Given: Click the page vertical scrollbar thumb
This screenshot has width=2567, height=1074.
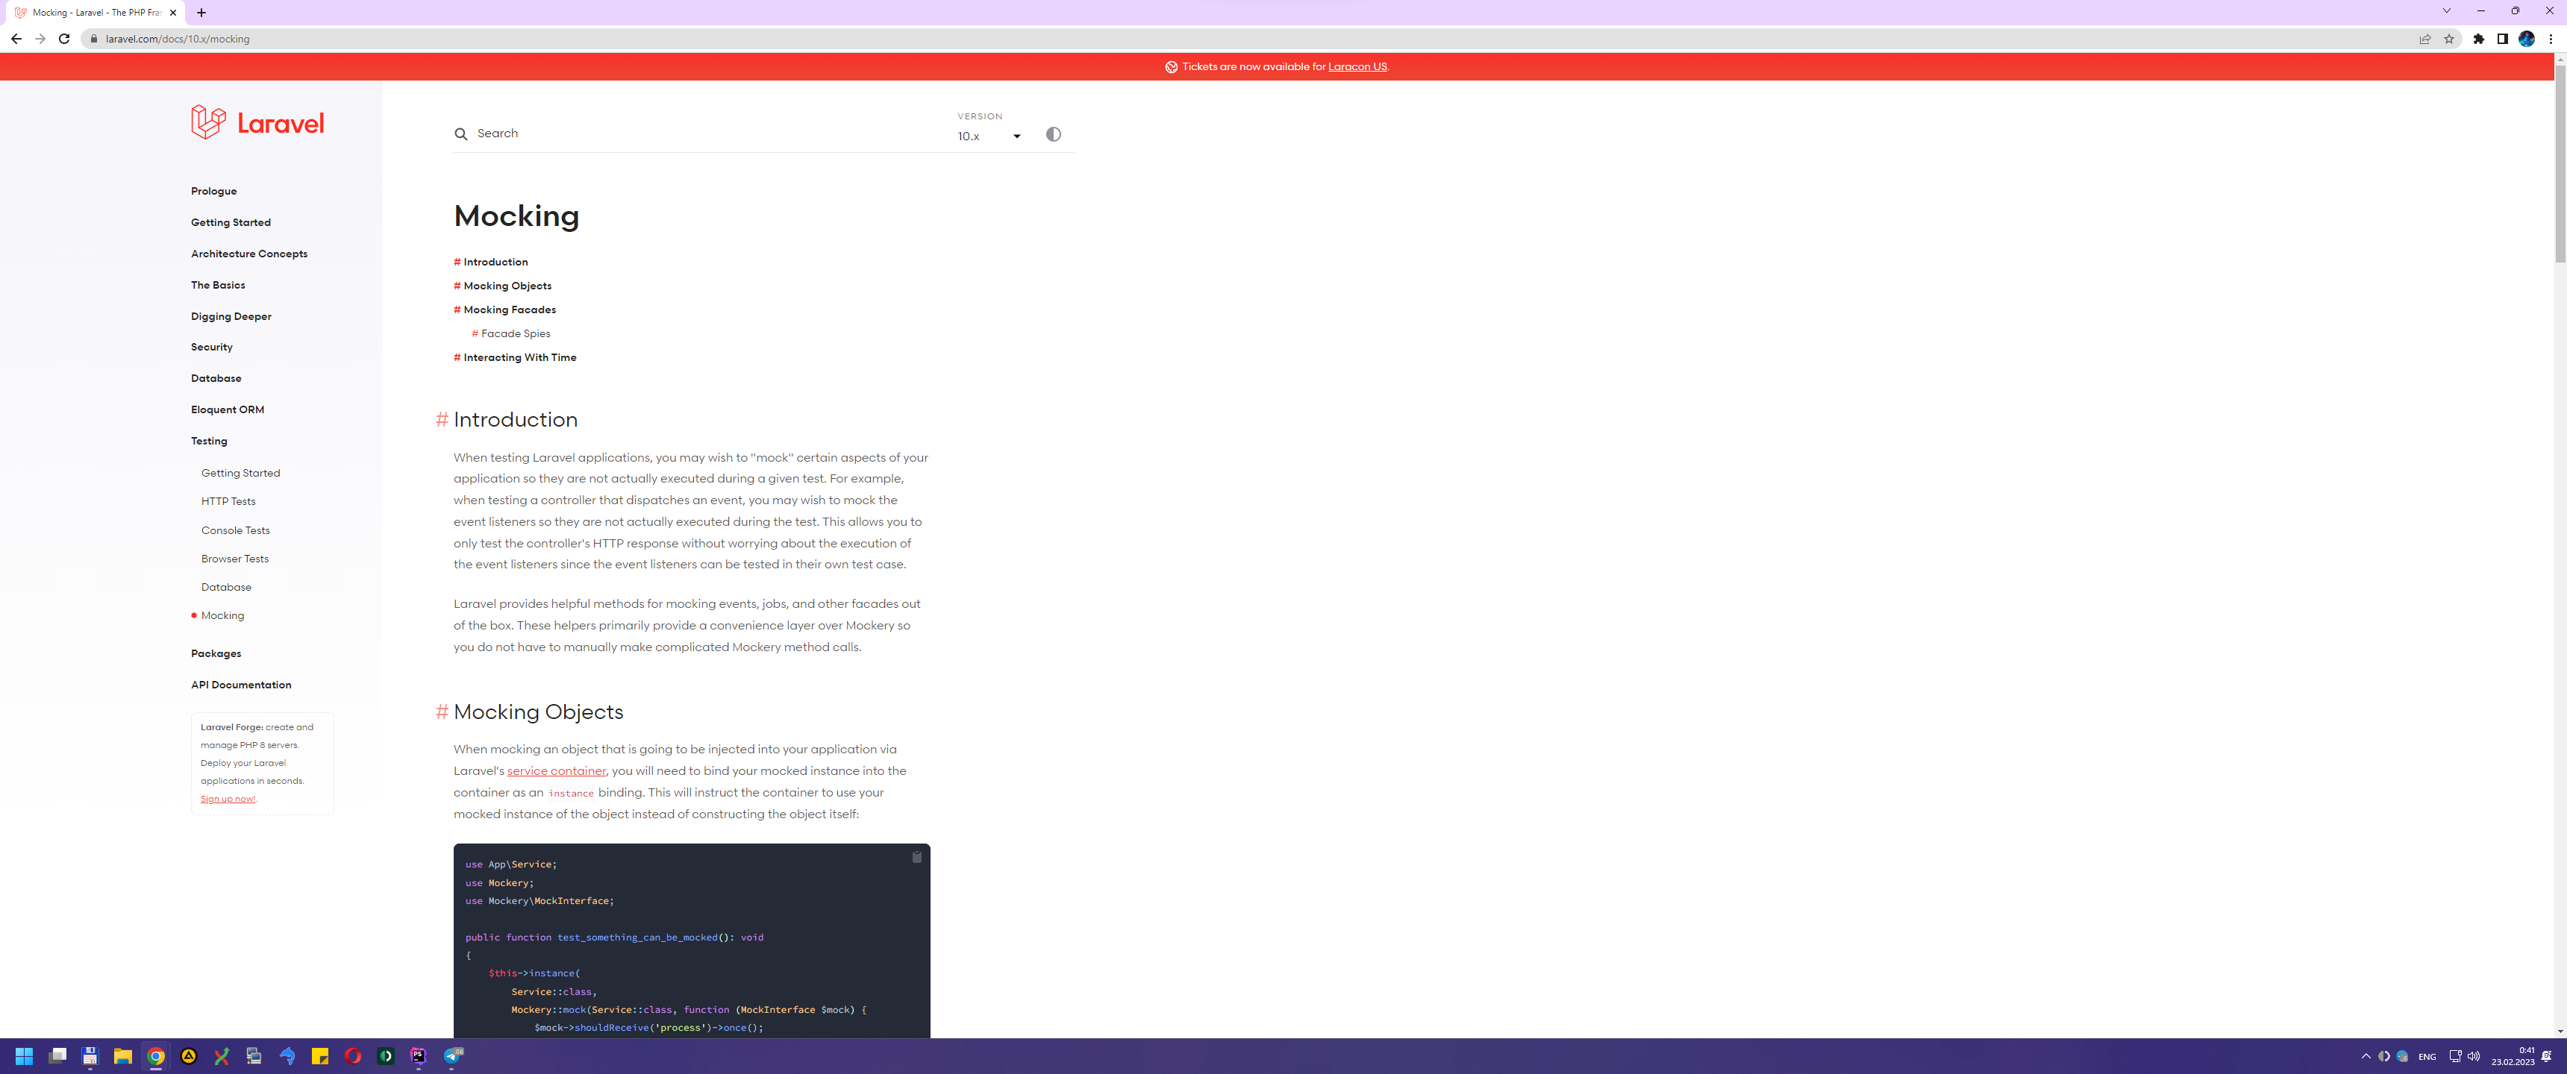Looking at the screenshot, I should click(x=2560, y=164).
